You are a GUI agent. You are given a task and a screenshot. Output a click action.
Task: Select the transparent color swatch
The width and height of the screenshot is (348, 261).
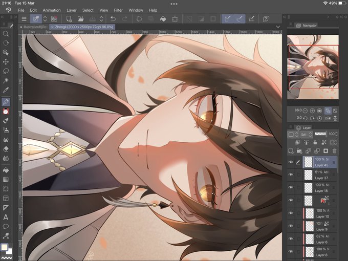click(x=6, y=258)
